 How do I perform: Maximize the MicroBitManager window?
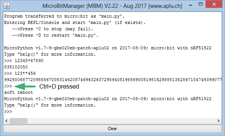point(201,4)
